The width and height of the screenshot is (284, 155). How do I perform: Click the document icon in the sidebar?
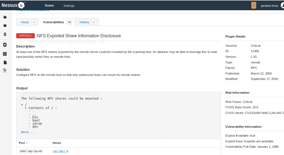5,62
